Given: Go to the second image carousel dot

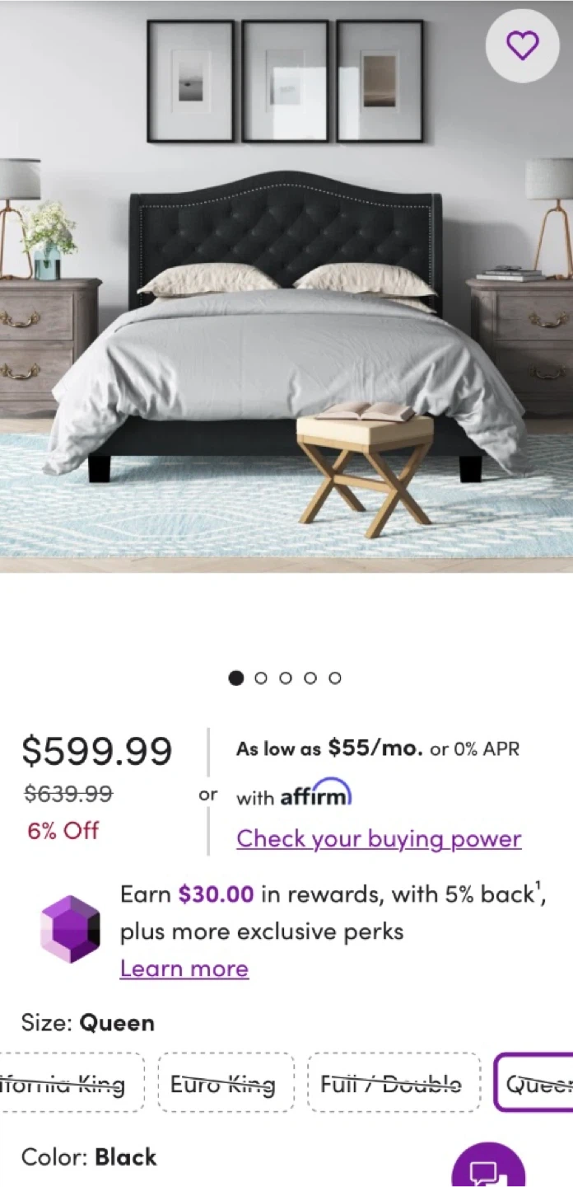Looking at the screenshot, I should (261, 678).
